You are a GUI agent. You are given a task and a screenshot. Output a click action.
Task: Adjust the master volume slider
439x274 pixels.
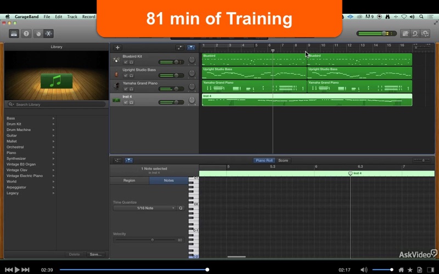376,33
